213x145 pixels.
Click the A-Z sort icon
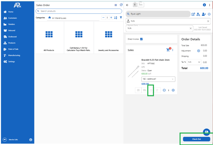tap(116, 18)
